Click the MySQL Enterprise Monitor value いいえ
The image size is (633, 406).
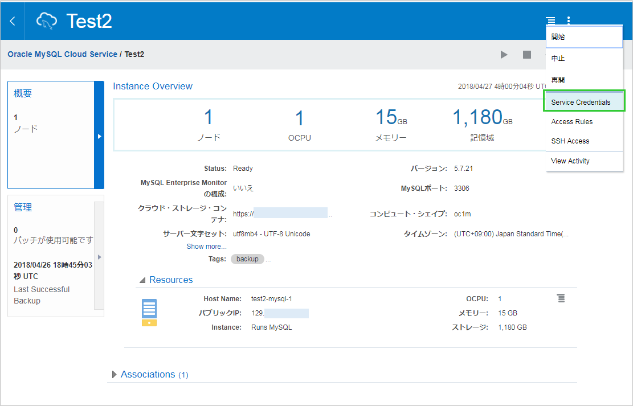pos(243,188)
